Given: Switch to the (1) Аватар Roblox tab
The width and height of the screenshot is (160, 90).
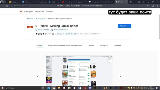Looking at the screenshot, I should (94, 2).
